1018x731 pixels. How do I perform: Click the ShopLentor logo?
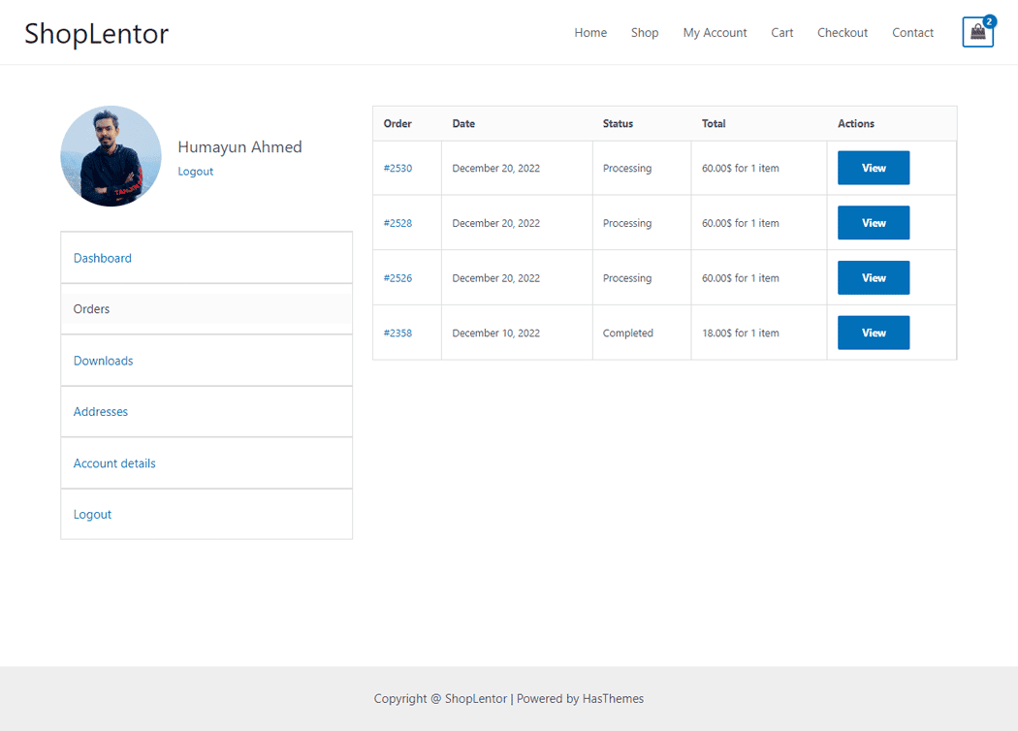click(96, 32)
